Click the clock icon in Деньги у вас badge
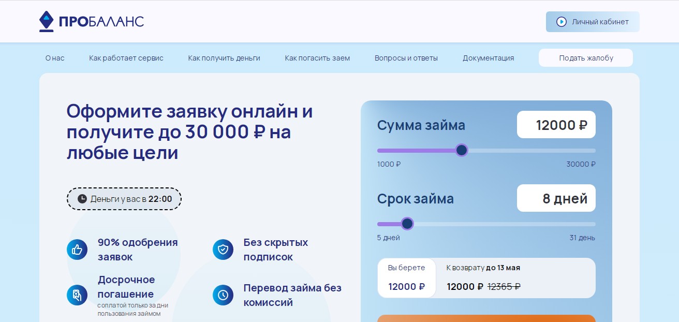Image resolution: width=679 pixels, height=322 pixels. (x=82, y=199)
